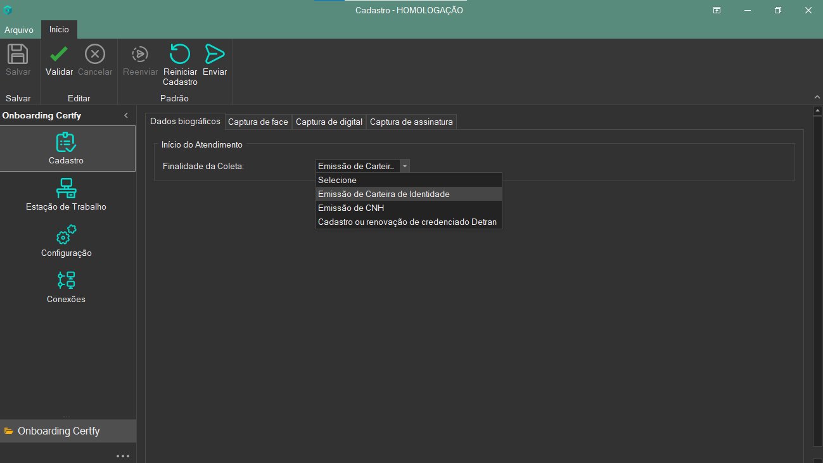The width and height of the screenshot is (823, 463).
Task: Open the Cadastro sidebar section
Action: pos(67,148)
